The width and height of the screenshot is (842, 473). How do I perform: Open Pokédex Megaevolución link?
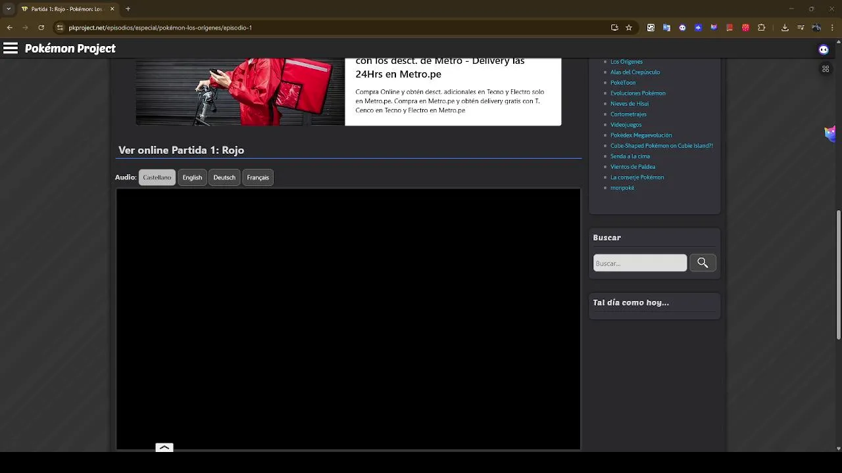tap(641, 135)
